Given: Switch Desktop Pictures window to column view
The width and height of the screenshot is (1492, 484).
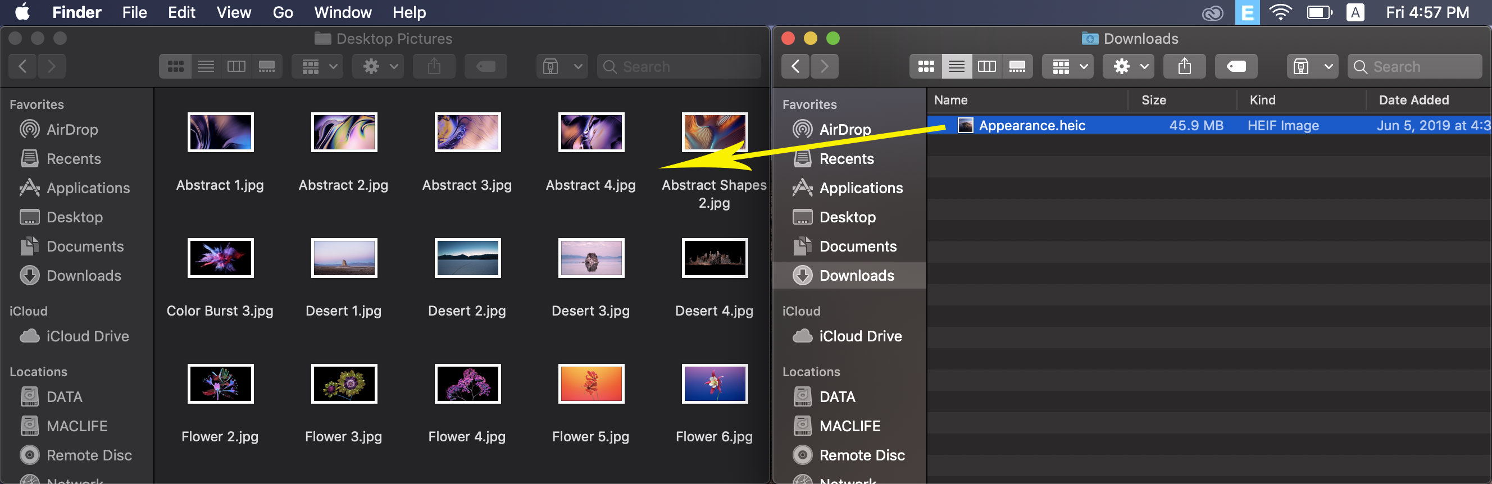Looking at the screenshot, I should [236, 67].
